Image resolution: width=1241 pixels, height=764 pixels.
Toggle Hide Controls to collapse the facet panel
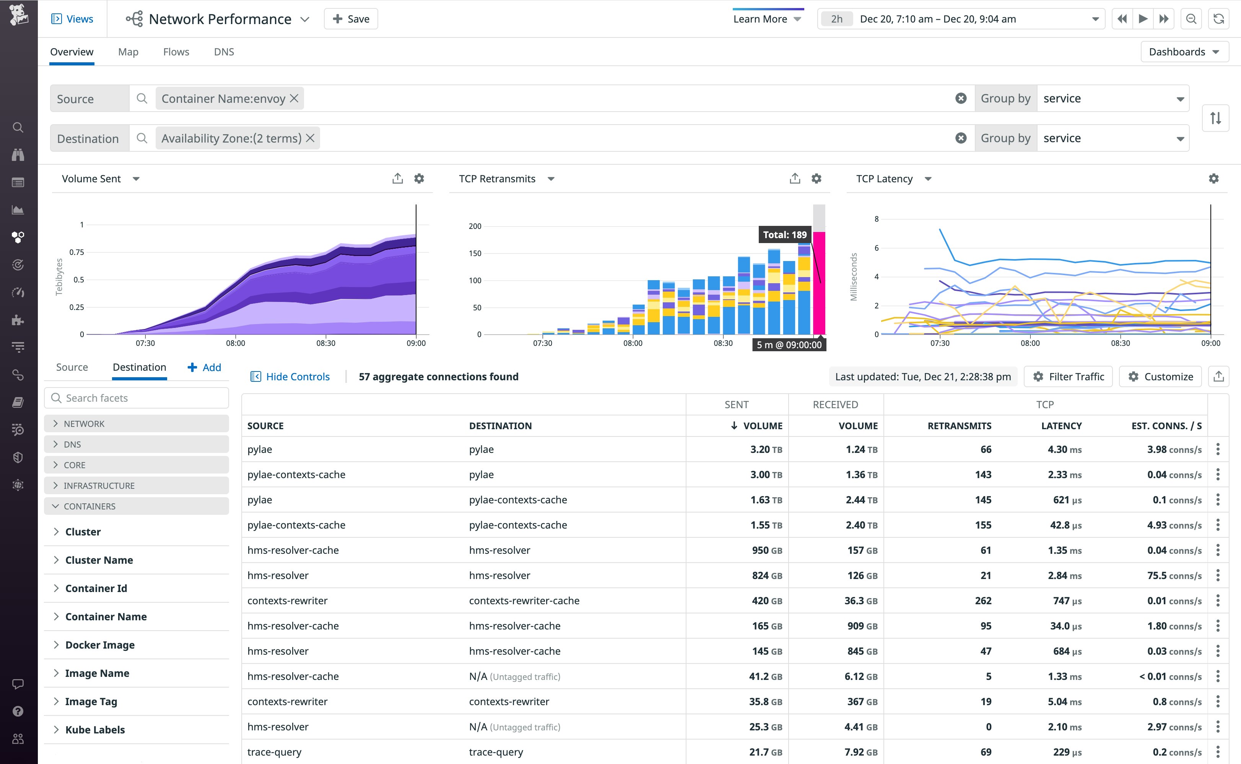(290, 376)
